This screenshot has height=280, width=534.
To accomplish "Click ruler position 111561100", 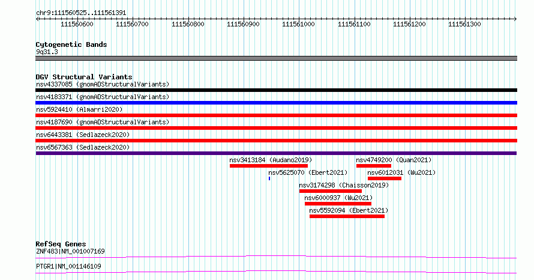I will 354,24.
